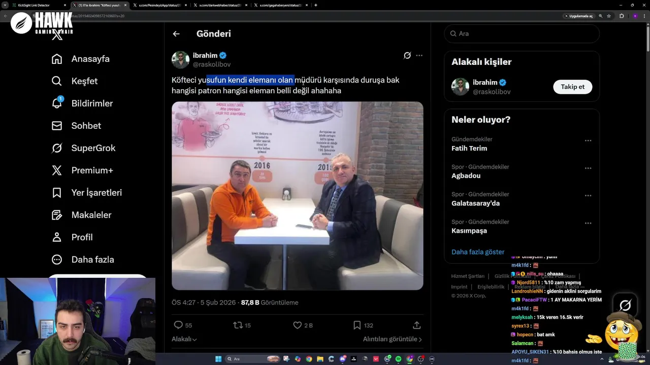The width and height of the screenshot is (650, 365).
Task: Open the Windows Start menu
Action: coord(218,359)
